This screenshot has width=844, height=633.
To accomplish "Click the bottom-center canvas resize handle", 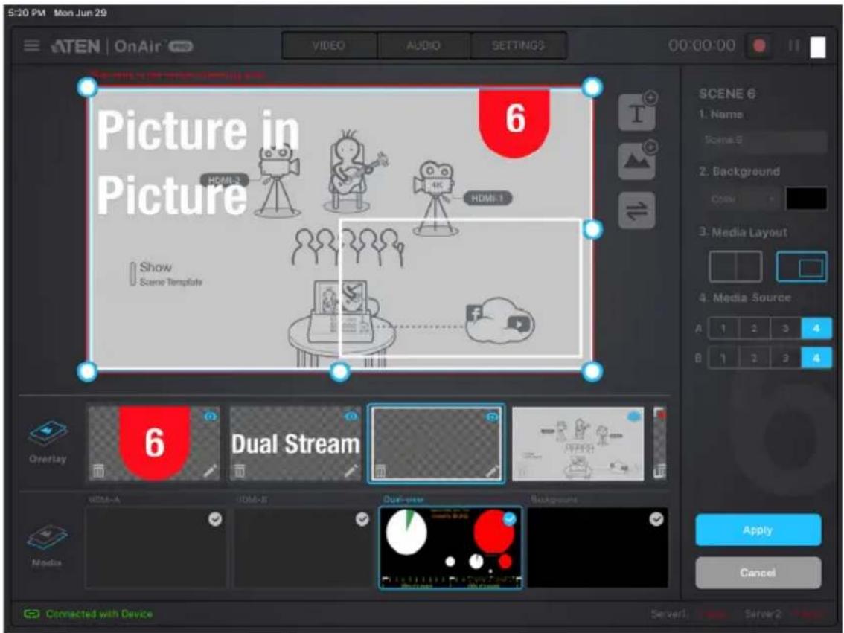I will pyautogui.click(x=339, y=371).
